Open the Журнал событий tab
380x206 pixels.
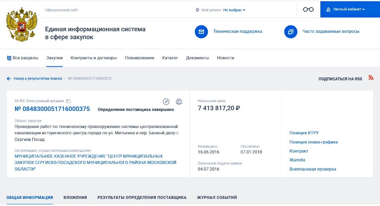pyautogui.click(x=217, y=198)
